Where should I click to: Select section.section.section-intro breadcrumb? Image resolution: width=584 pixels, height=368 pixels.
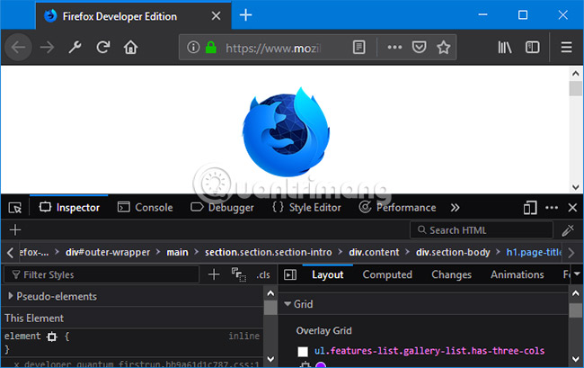268,253
